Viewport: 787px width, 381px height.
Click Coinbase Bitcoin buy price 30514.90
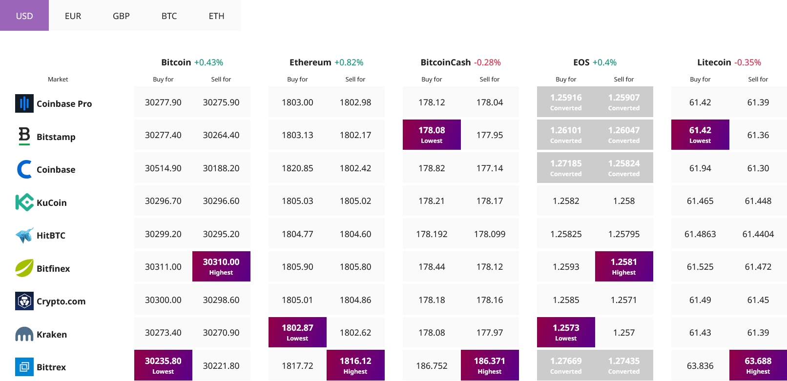click(x=163, y=168)
